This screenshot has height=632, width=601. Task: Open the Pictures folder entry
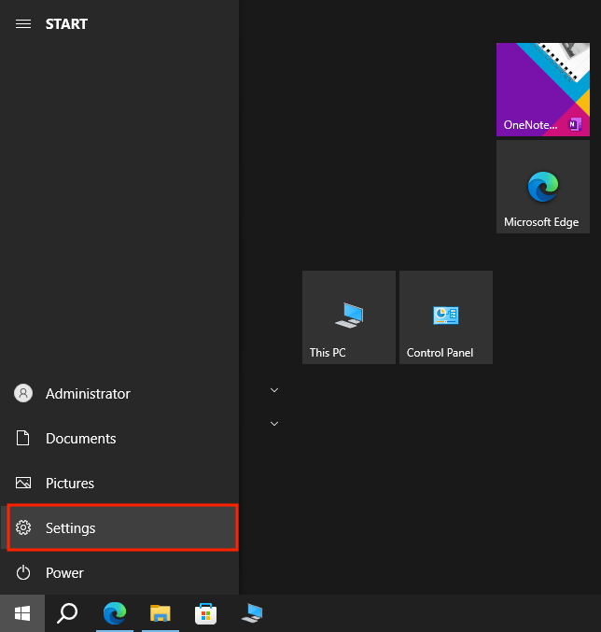[x=119, y=483]
